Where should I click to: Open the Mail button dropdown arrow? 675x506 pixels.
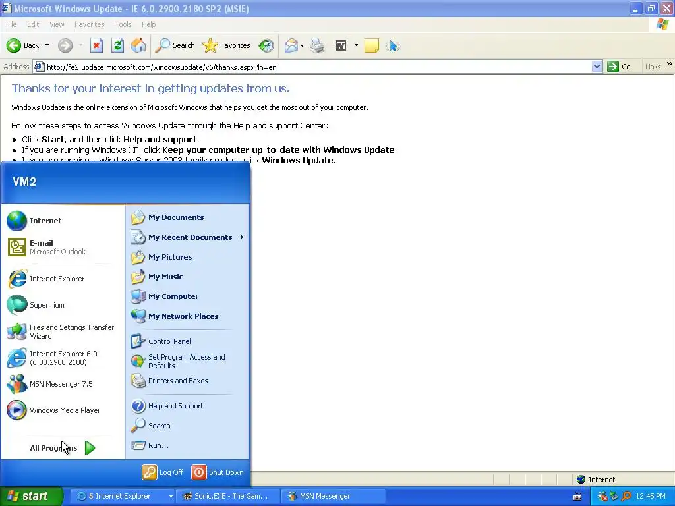(x=302, y=45)
